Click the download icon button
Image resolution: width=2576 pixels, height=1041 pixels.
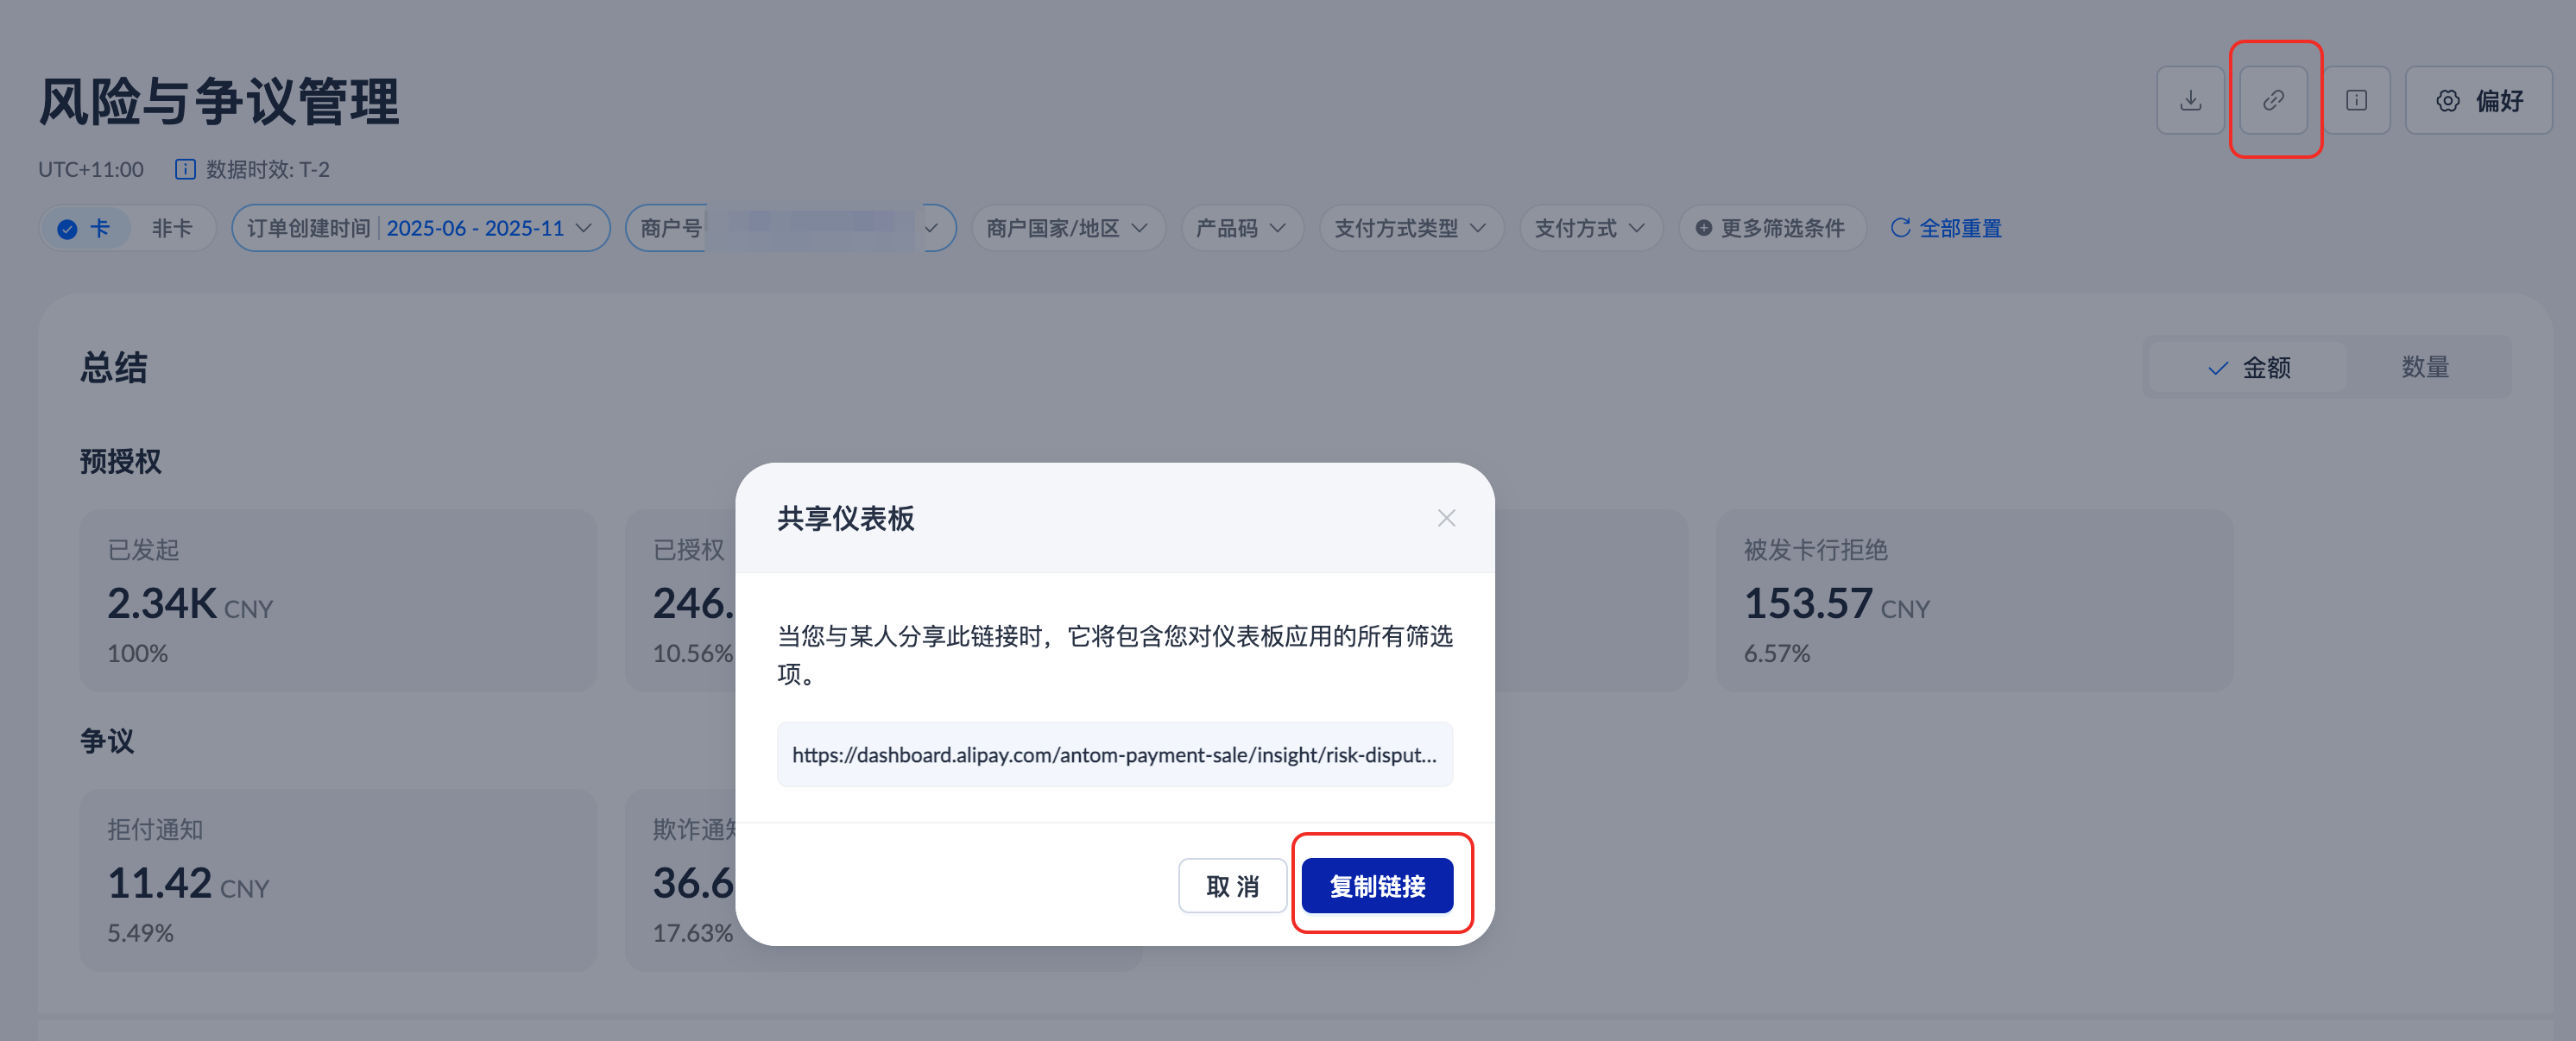(x=2190, y=100)
